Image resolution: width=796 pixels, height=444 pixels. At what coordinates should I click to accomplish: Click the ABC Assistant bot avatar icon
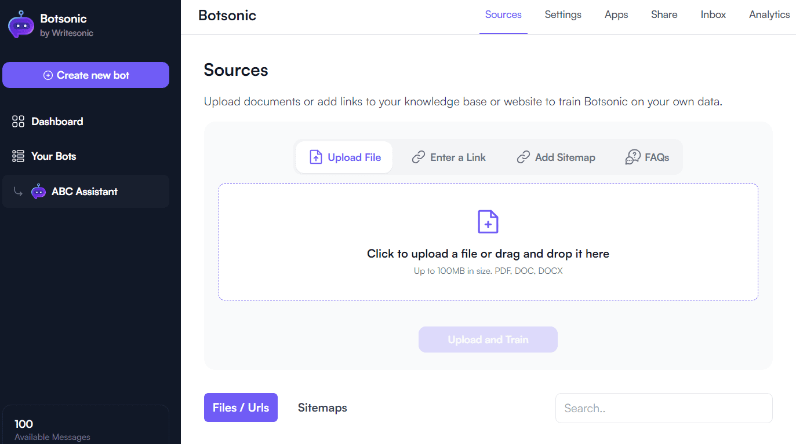point(38,192)
